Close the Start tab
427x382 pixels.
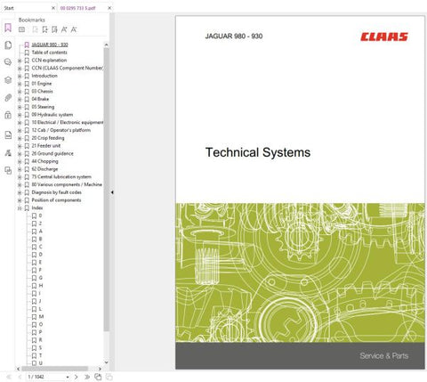pos(53,8)
